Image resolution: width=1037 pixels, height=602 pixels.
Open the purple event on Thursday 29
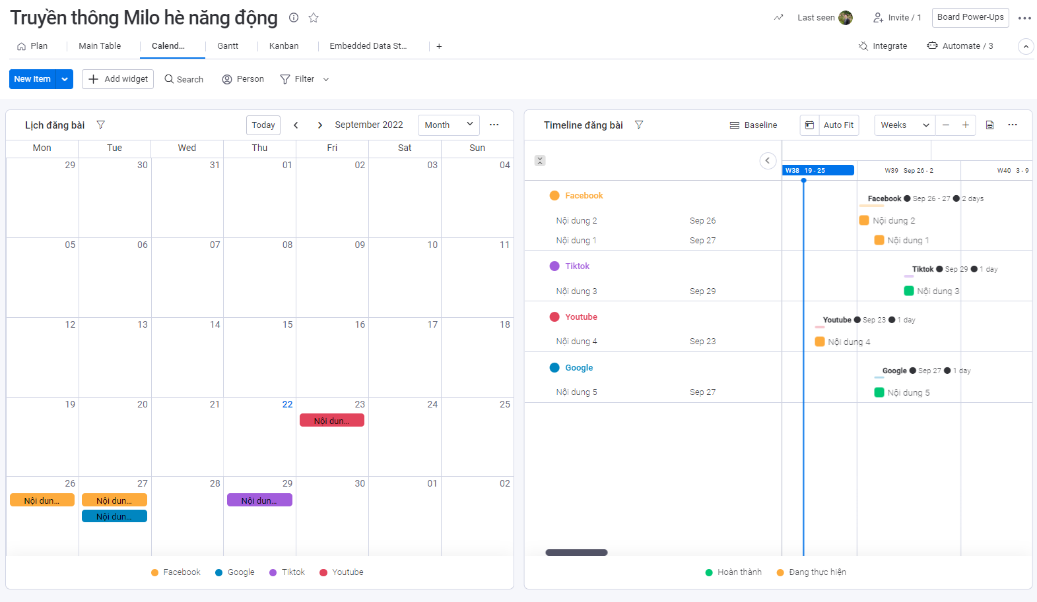(259, 500)
